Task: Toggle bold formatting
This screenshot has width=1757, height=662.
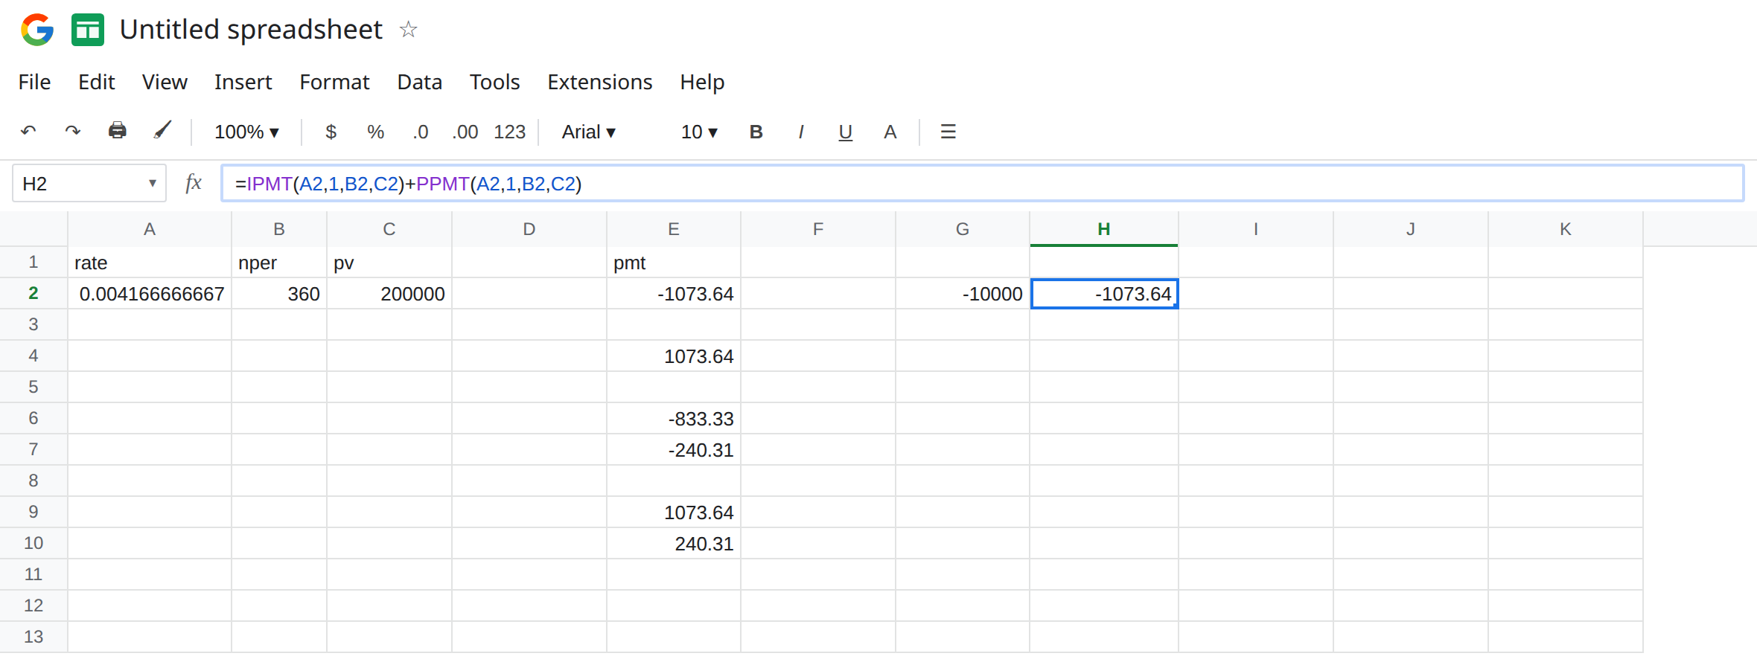Action: [x=756, y=132]
